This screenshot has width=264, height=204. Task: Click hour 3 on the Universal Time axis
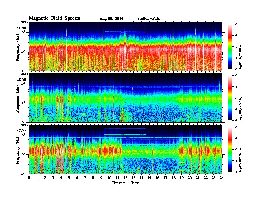[53, 178]
